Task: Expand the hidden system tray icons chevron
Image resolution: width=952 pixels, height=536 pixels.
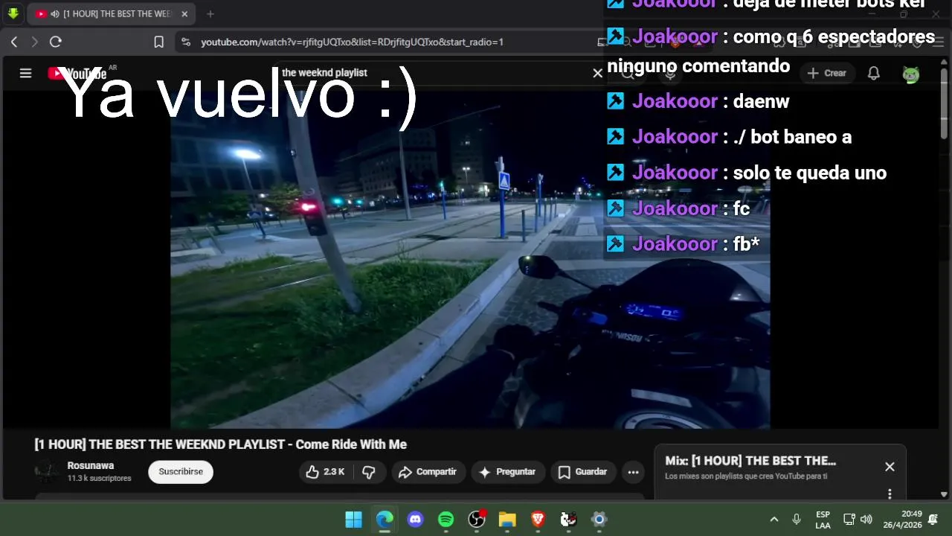Action: coord(773,519)
